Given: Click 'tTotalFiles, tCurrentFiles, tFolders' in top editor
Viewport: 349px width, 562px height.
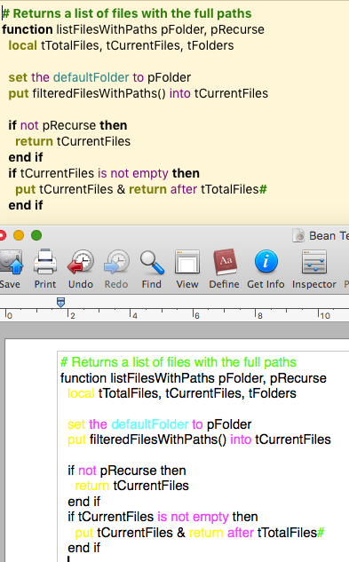Looking at the screenshot, I should tap(138, 45).
